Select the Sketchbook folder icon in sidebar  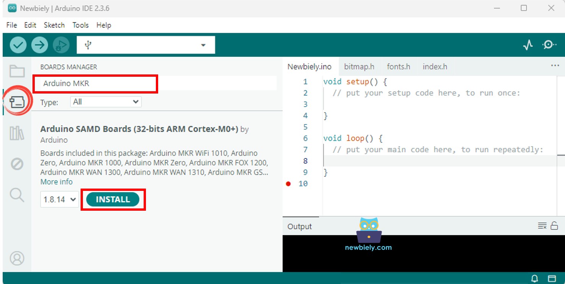click(x=17, y=71)
